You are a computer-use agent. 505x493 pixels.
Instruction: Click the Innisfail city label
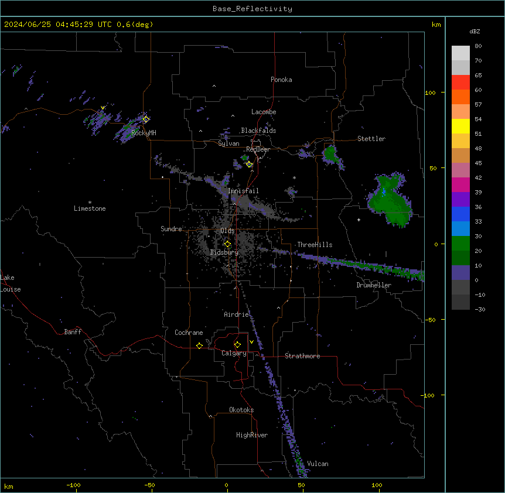point(243,191)
